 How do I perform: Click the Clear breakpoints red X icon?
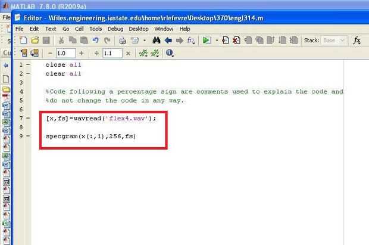pos(236,41)
